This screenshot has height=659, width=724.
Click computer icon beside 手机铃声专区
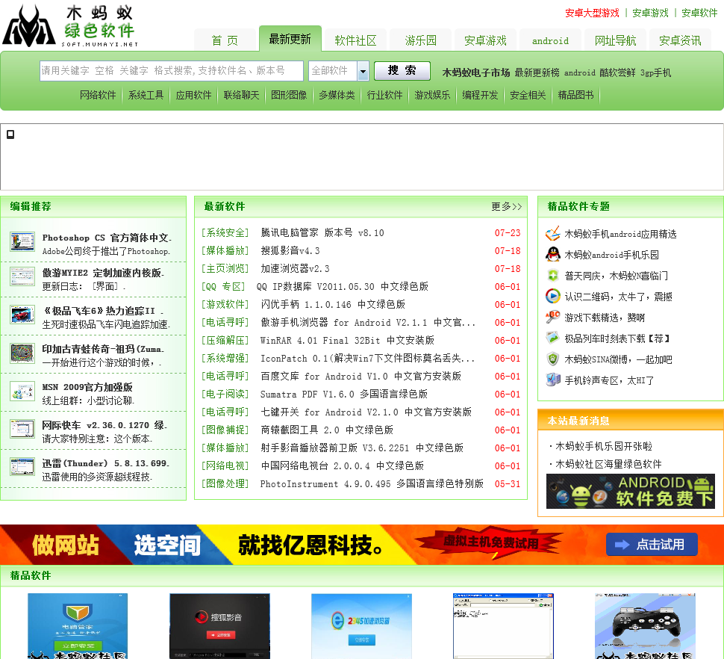[x=552, y=380]
